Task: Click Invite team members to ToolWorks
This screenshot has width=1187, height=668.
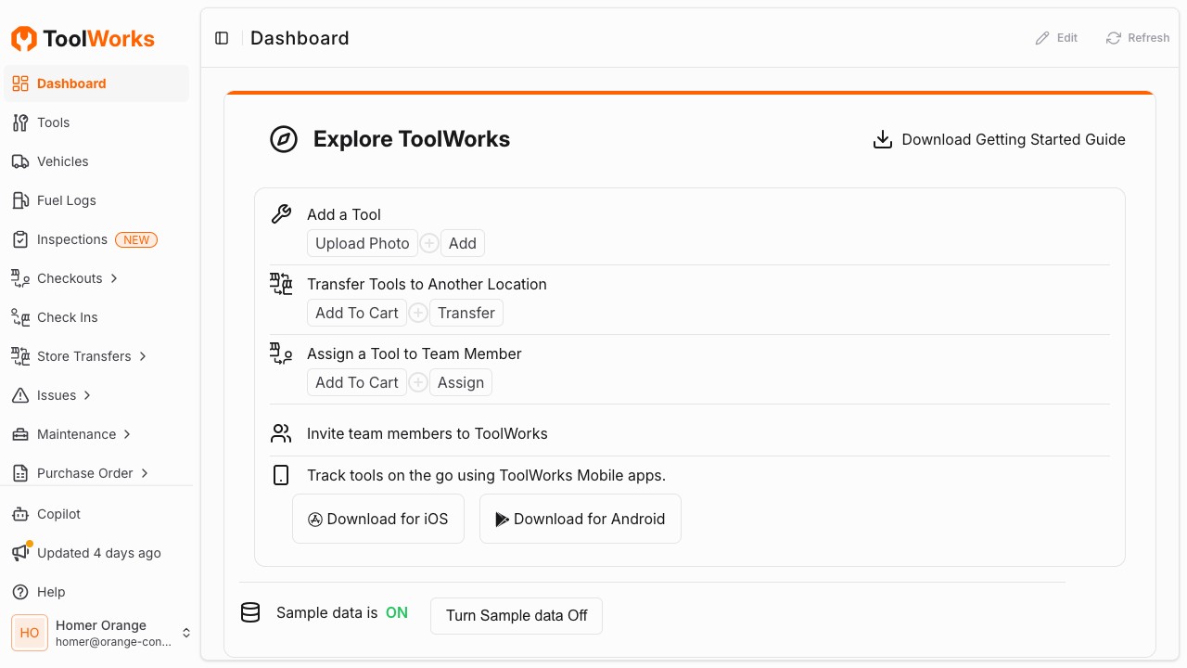Action: pos(427,433)
